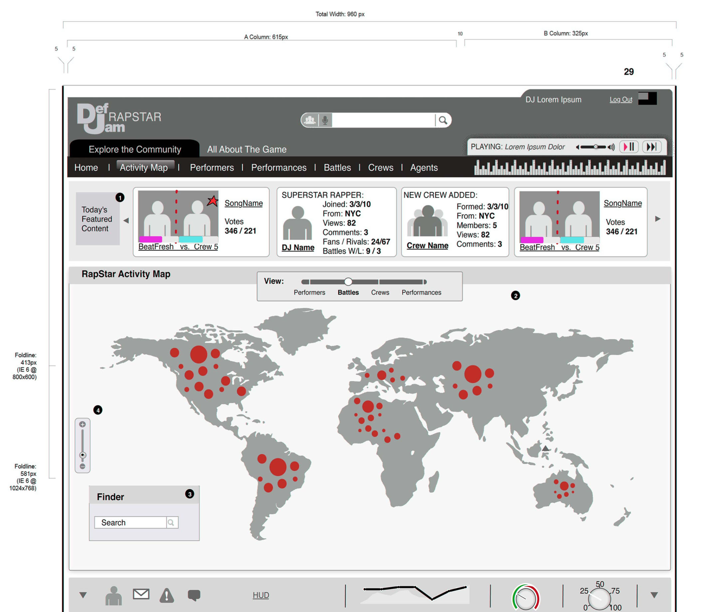Open the chat bubble icon in HUD
This screenshot has height=612, width=724.
point(194,595)
